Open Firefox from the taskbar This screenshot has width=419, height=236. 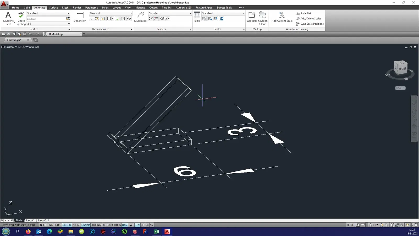[28, 232]
